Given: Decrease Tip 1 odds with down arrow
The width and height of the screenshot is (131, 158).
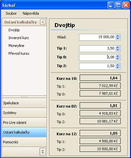Looking at the screenshot, I should pos(118,50).
